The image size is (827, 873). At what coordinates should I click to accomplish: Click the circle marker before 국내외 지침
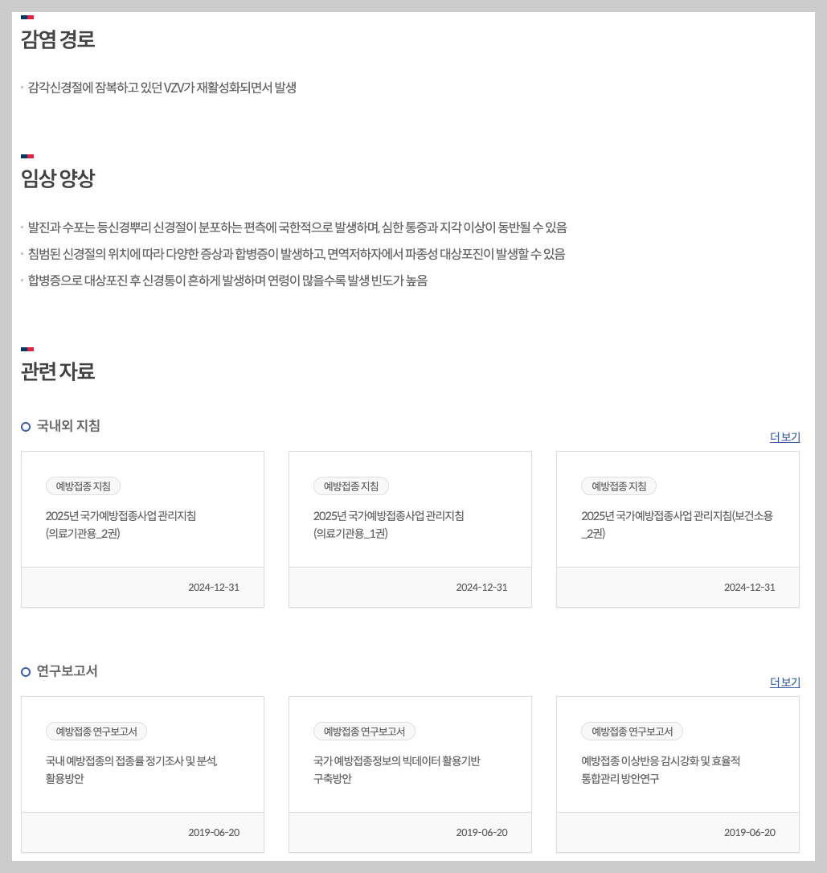tap(25, 425)
